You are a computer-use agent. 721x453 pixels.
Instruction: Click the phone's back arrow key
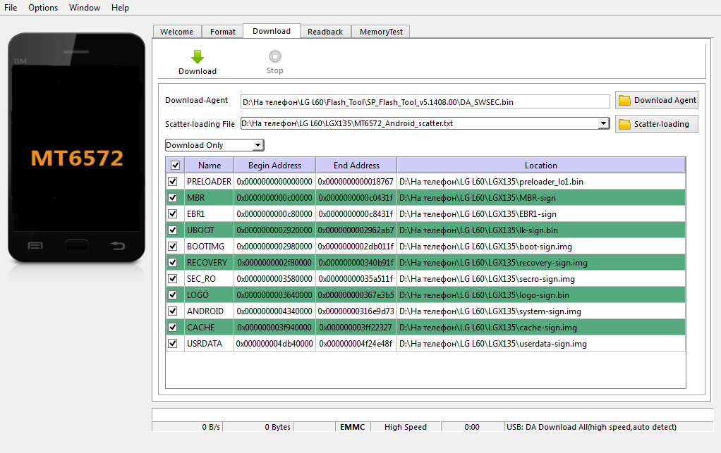coord(117,245)
